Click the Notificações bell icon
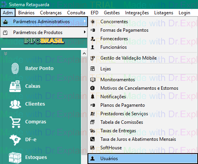The height and width of the screenshot is (164, 198). [93, 97]
